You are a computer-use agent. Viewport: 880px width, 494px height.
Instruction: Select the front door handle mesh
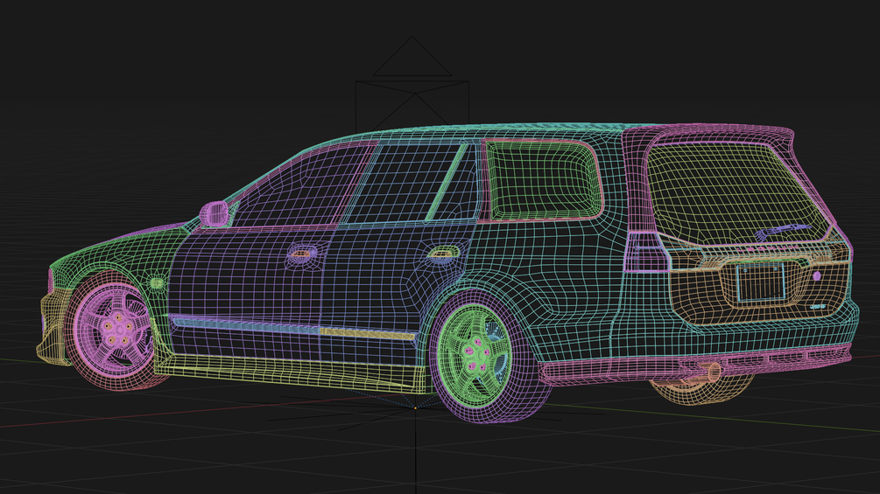coord(302,254)
